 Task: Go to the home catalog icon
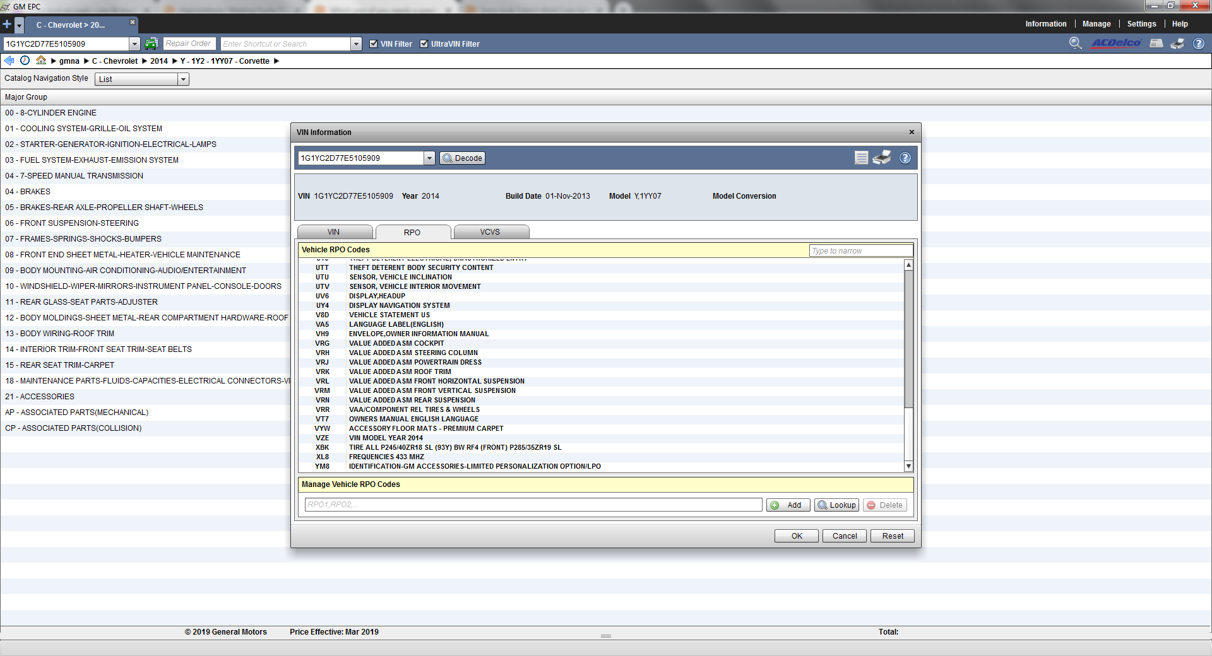41,61
